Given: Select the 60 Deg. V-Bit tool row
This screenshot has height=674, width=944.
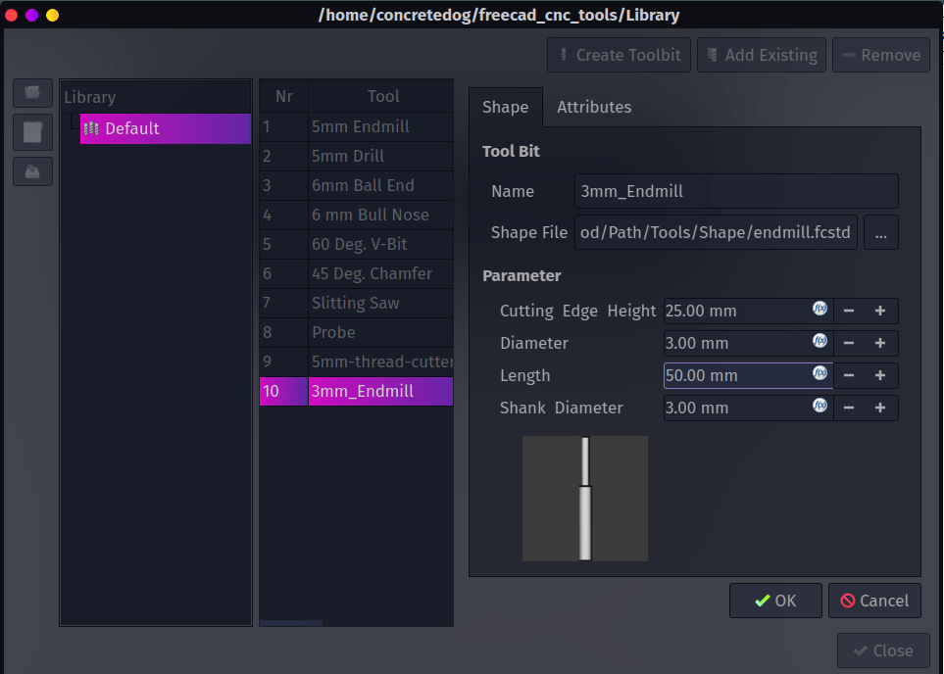Looking at the screenshot, I should pos(359,244).
